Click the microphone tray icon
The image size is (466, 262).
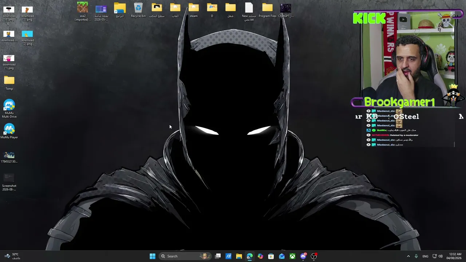pos(416,256)
